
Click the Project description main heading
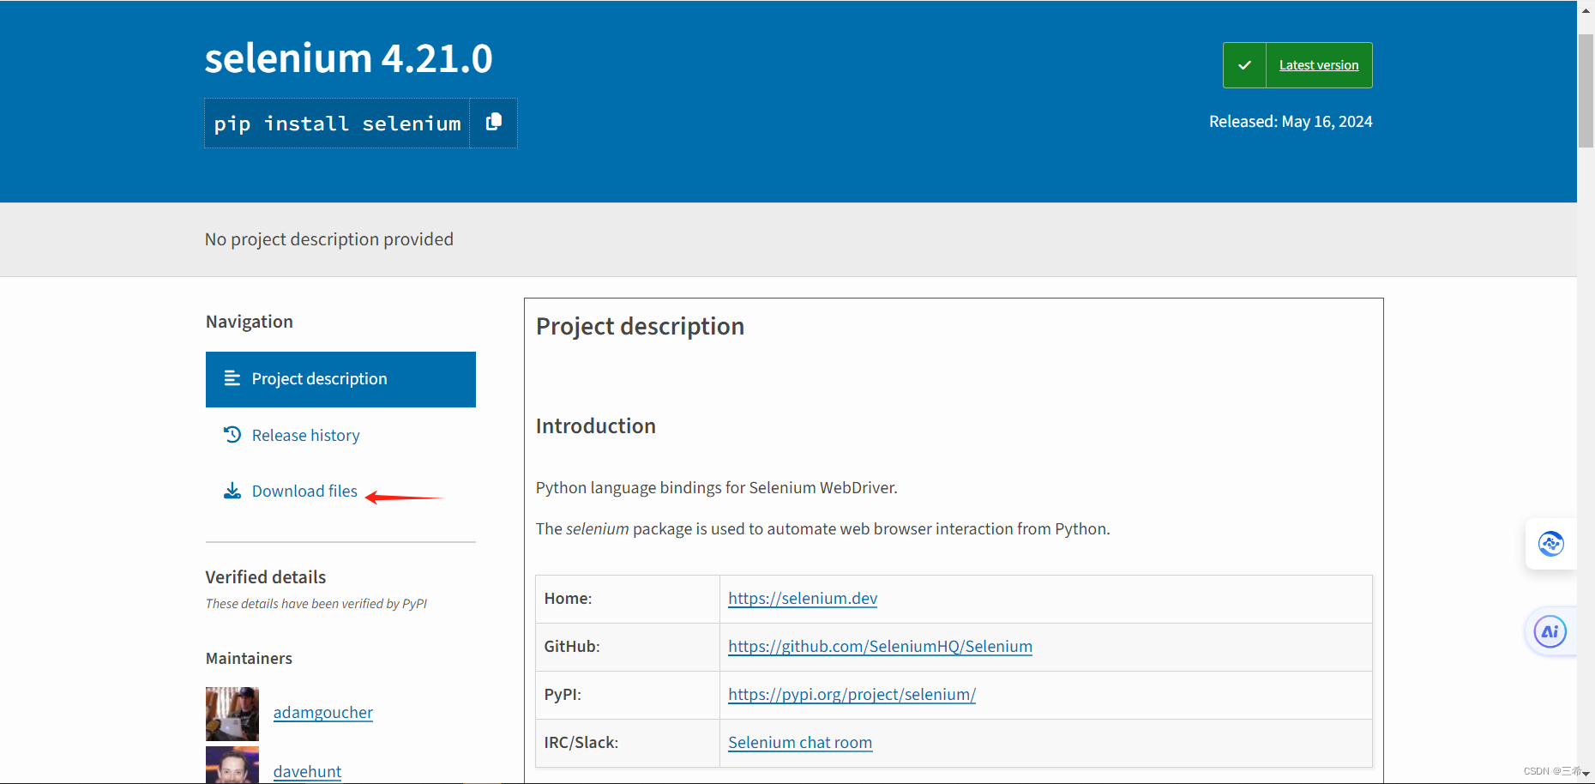pyautogui.click(x=640, y=327)
